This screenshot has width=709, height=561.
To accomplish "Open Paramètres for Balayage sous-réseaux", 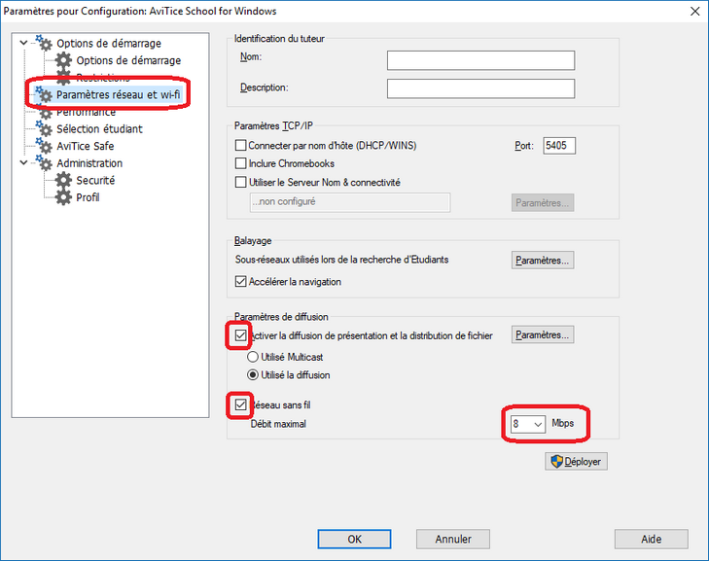I will click(543, 261).
